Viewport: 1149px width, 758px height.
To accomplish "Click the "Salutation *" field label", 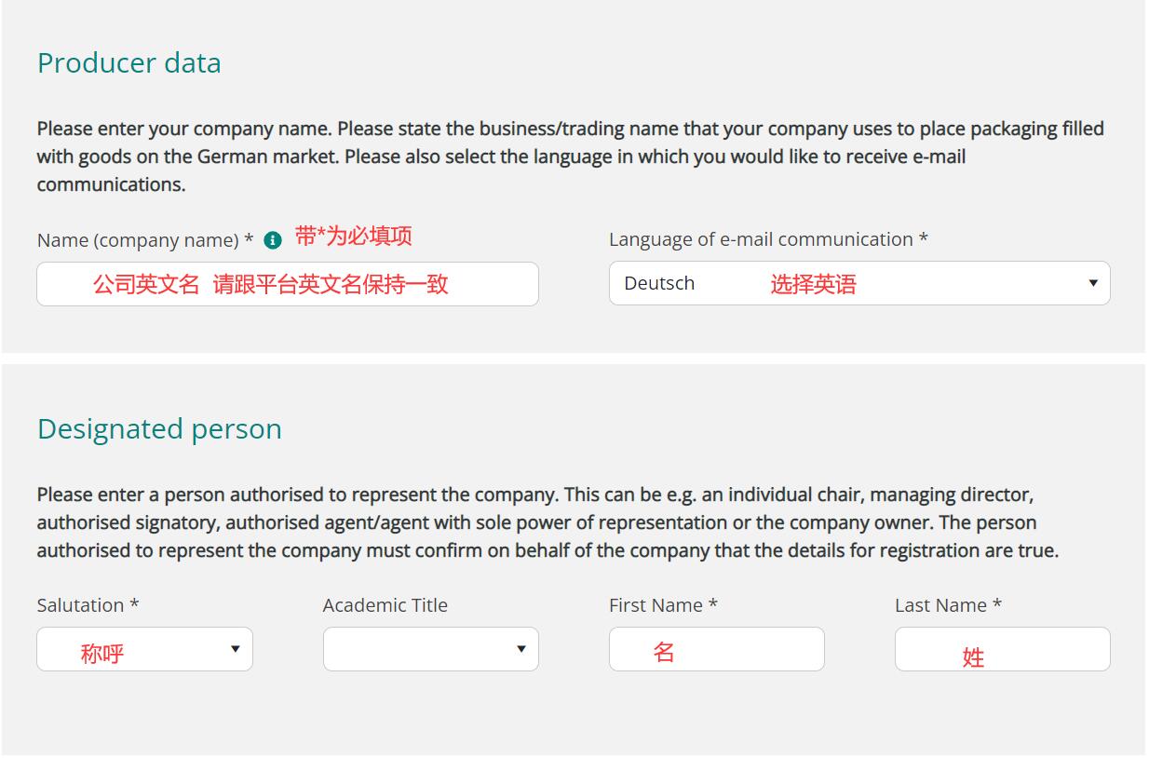I will [88, 605].
